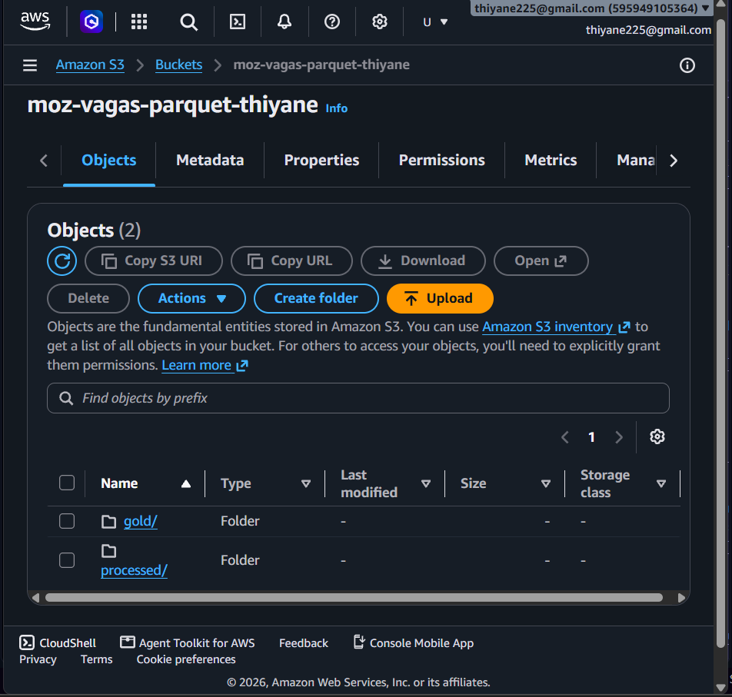Screen dimensions: 732x697
Task: Sort by Storage class column arrow
Action: (x=661, y=483)
